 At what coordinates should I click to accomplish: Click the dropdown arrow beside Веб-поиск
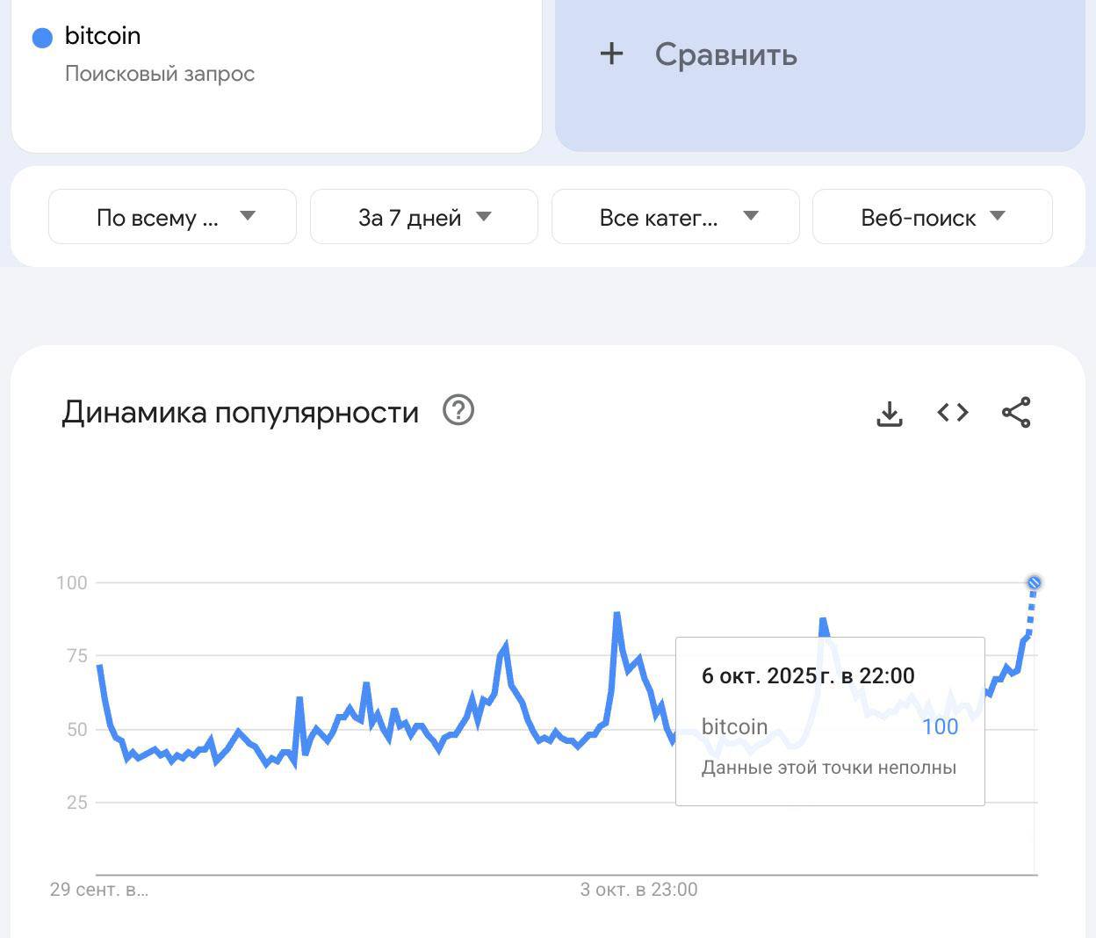(997, 216)
